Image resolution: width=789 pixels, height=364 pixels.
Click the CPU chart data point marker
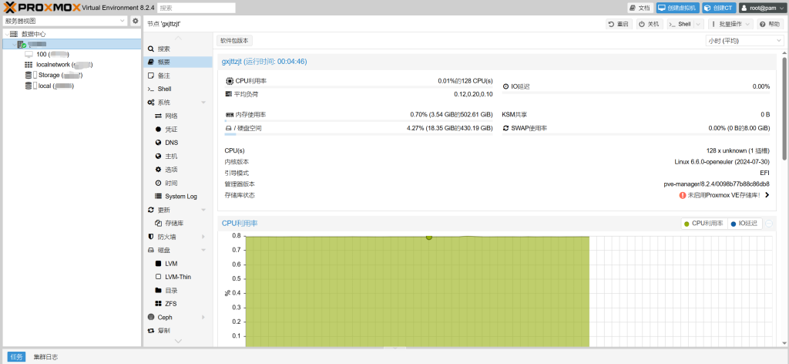pyautogui.click(x=428, y=237)
